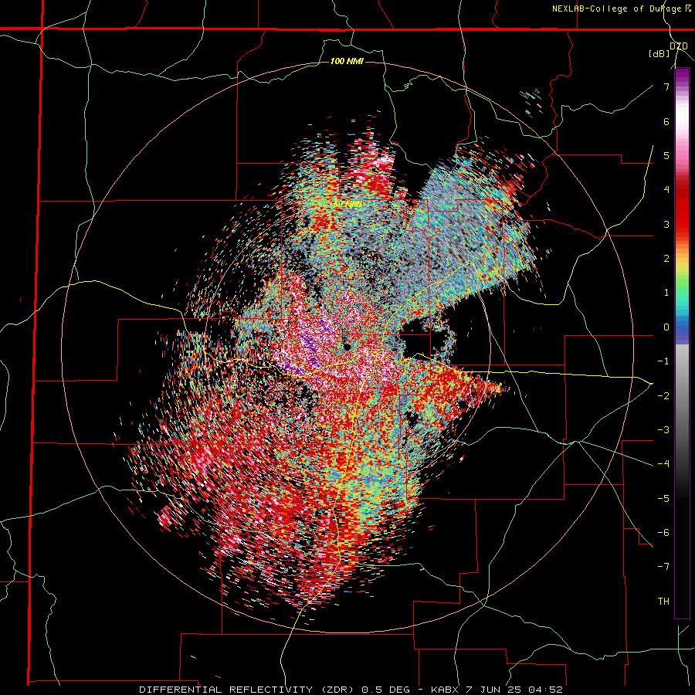Select the 7 value on the ZDR scale
The height and width of the screenshot is (695, 695).
(x=666, y=86)
